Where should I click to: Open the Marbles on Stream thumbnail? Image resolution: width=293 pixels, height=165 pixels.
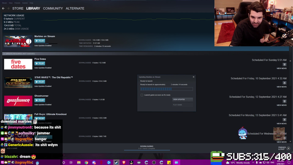pos(18,41)
